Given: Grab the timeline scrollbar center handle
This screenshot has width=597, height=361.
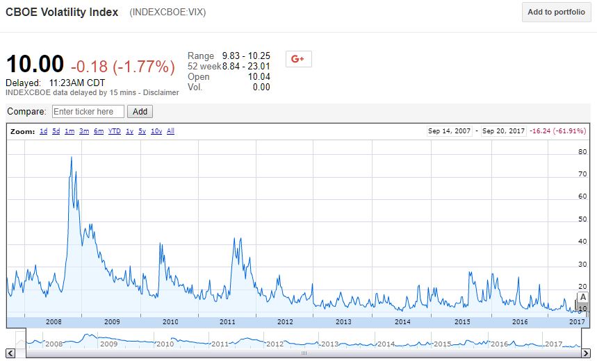Looking at the screenshot, I should 304,353.
